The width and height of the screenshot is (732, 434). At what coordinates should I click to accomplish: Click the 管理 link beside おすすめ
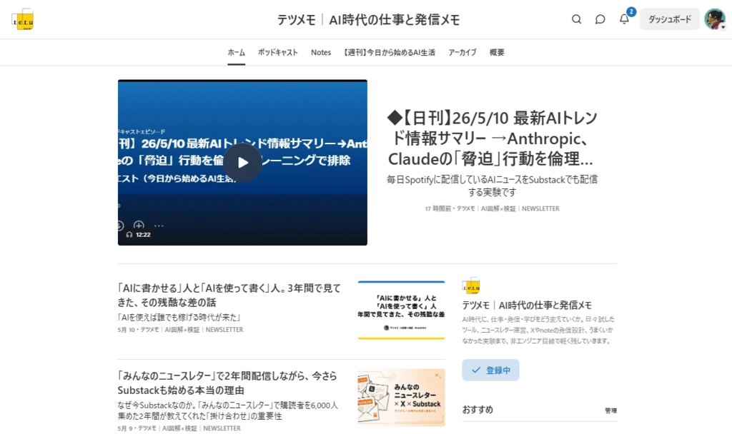[610, 410]
